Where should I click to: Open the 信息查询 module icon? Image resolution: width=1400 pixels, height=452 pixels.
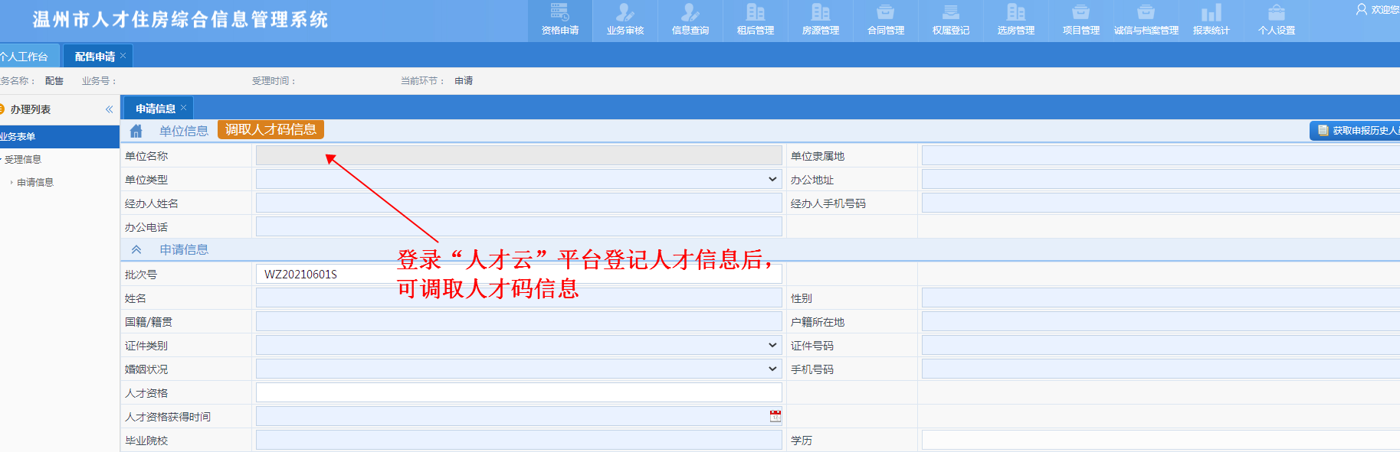pos(690,13)
